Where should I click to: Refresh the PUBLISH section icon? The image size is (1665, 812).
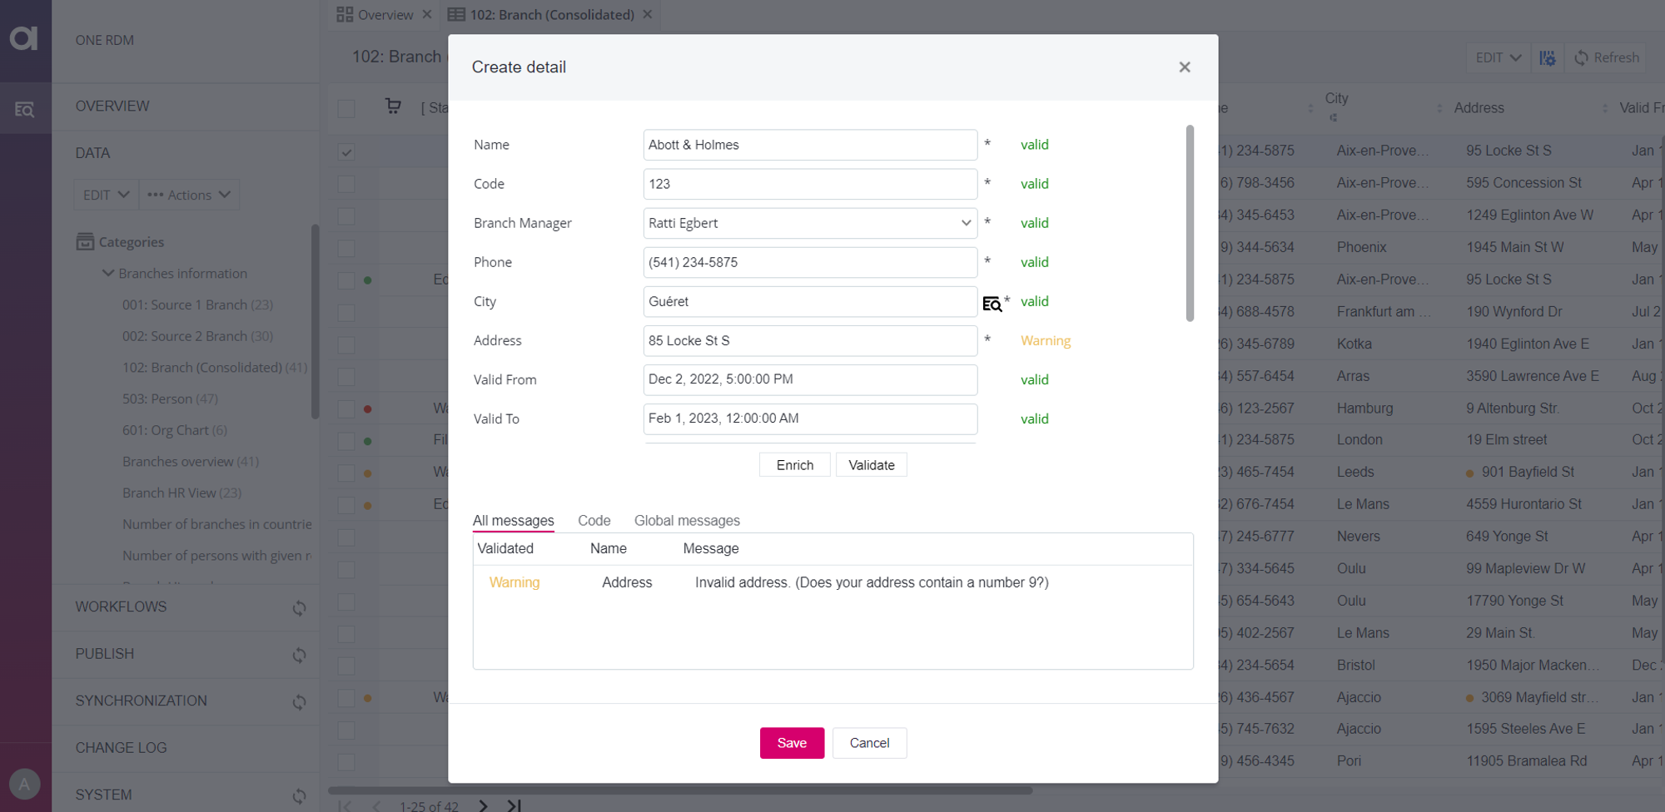click(x=299, y=656)
